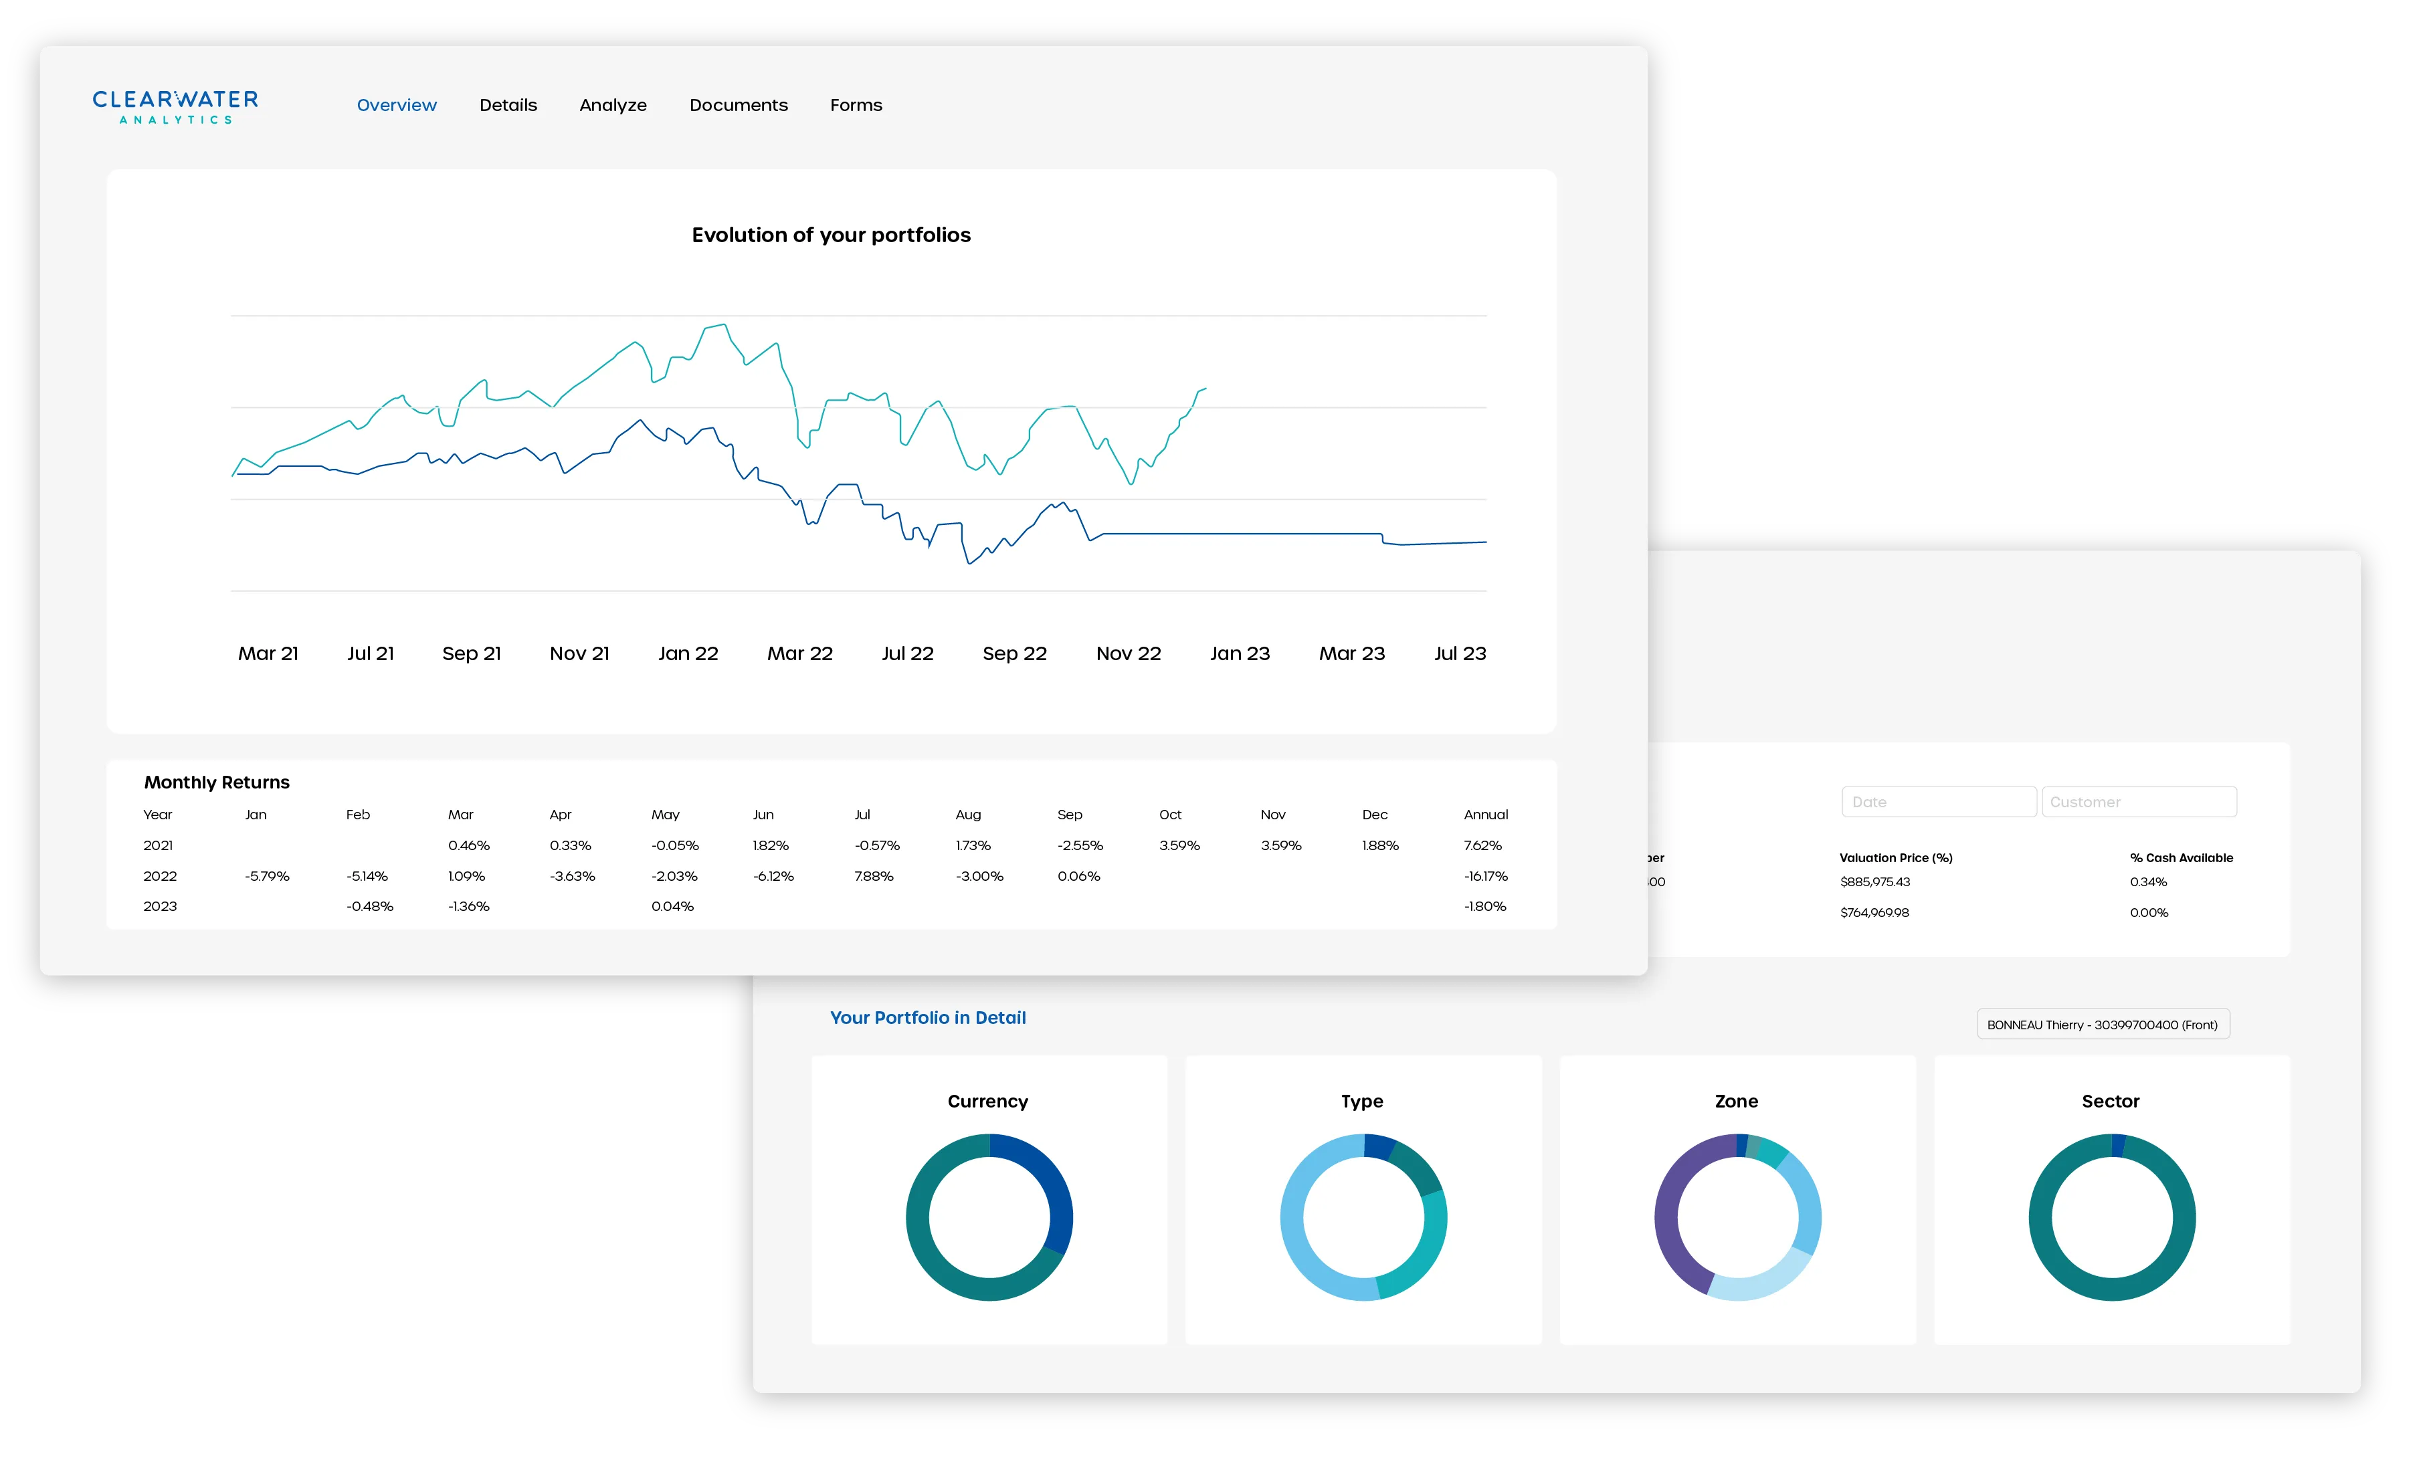Switch to the Details tab
The height and width of the screenshot is (1462, 2417).
coord(508,105)
